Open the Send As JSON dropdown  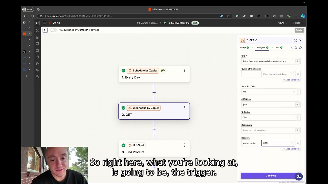(269, 91)
